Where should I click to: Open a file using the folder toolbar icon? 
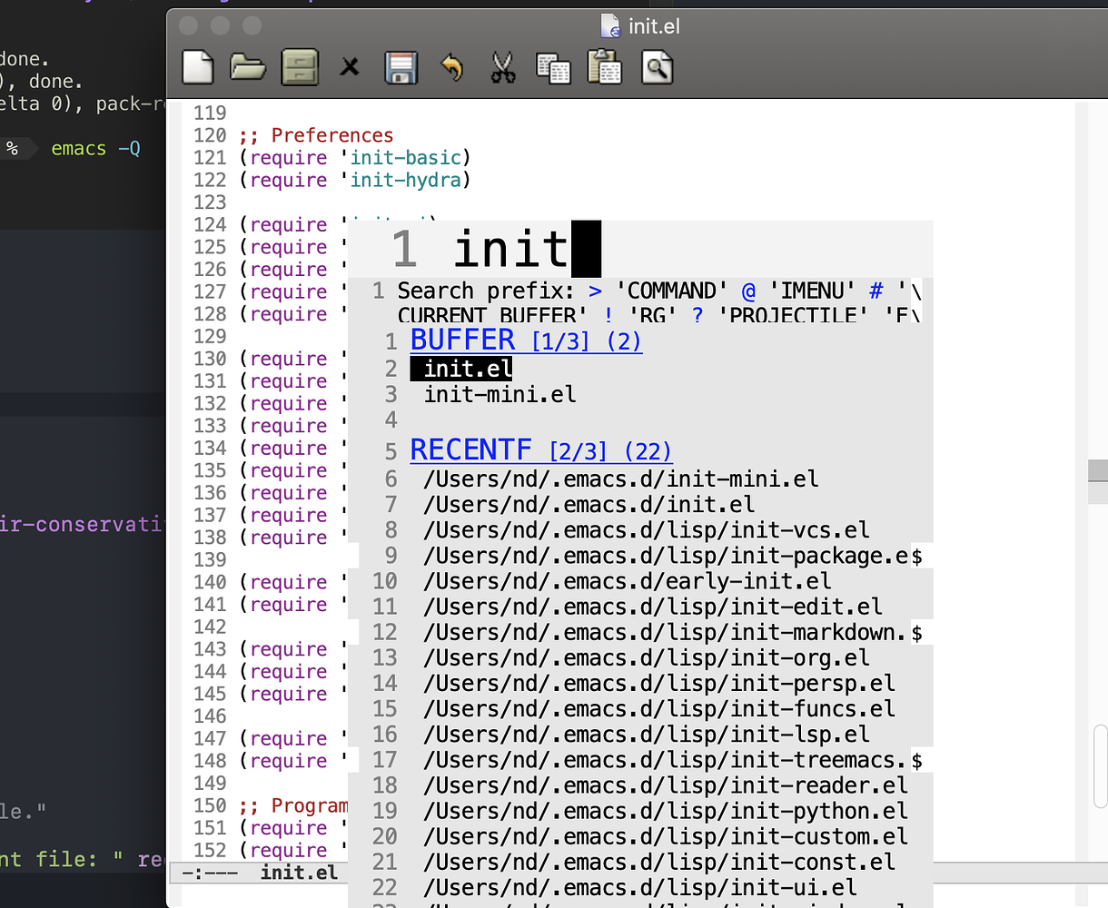point(248,67)
